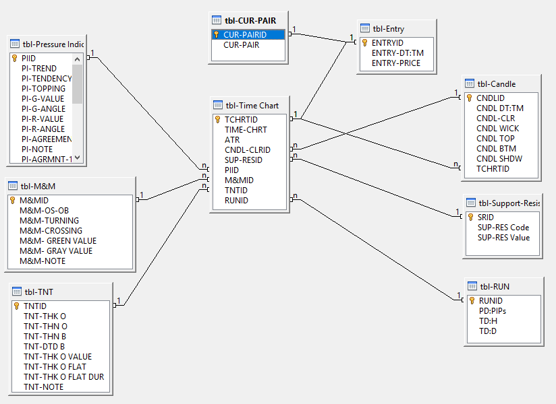This screenshot has height=404, width=556.
Task: Click the tbl-Time Chart title bar
Action: pos(256,105)
